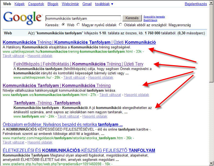Open result Kommunikációs Tréning | Kommunikációs Tanfolyam | Üzleti Kommunikáció
This screenshot has height=166, width=214.
[79, 42]
